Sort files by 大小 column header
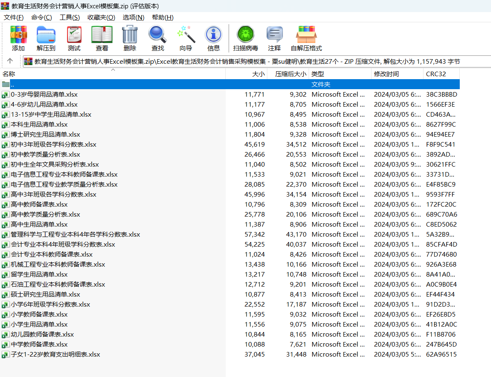Viewport: 491px width, 377px height. 258,74
